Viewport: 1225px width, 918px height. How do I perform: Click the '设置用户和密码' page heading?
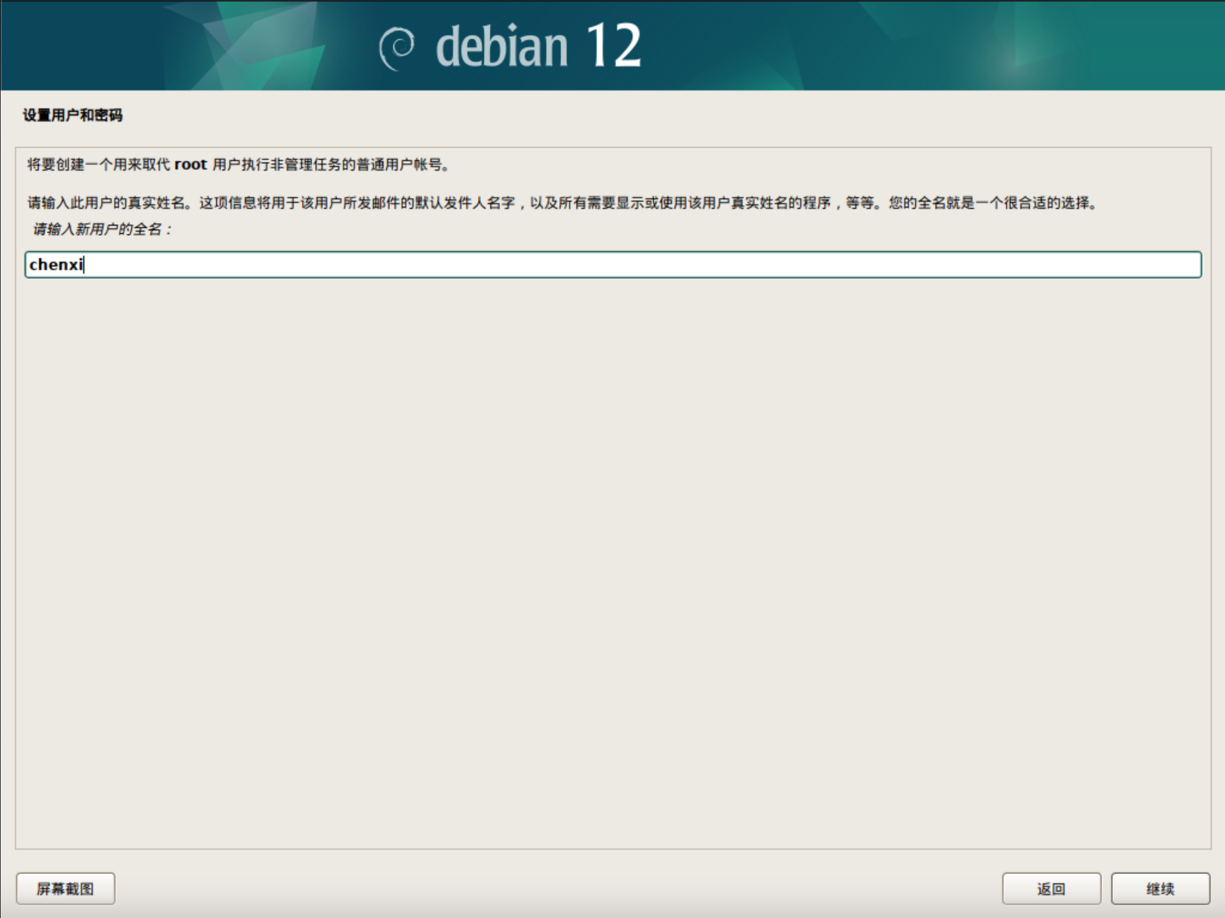pos(73,115)
